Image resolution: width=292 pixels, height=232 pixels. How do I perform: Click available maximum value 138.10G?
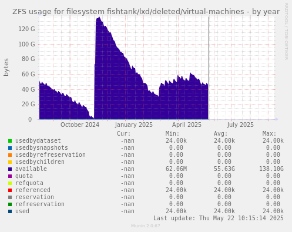[x=271, y=169]
